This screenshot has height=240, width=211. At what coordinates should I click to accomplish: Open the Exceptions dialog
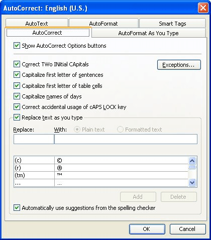[179, 65]
